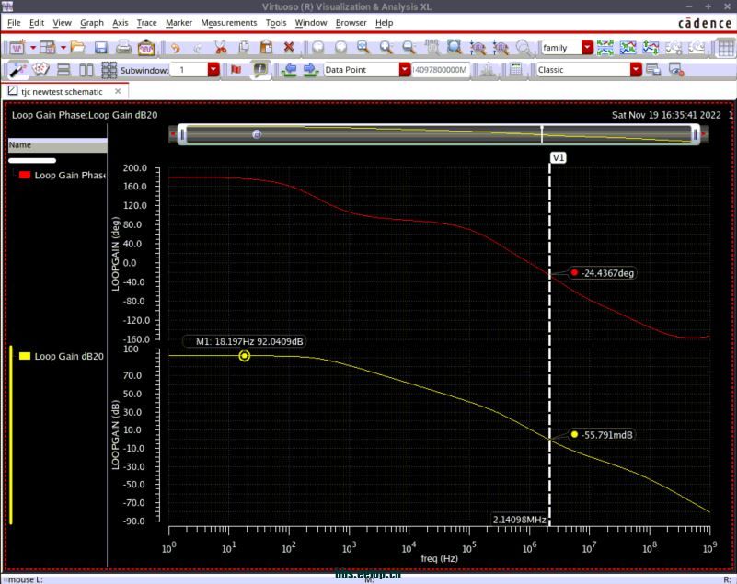Toggle the side-by-side columns layout icon
This screenshot has width=737, height=584.
[86, 70]
